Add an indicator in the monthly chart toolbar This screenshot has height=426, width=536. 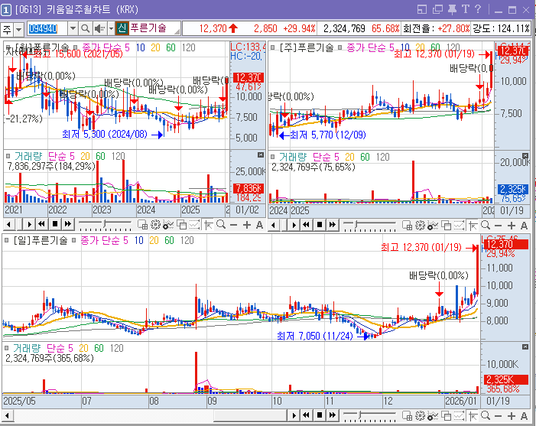[168, 225]
